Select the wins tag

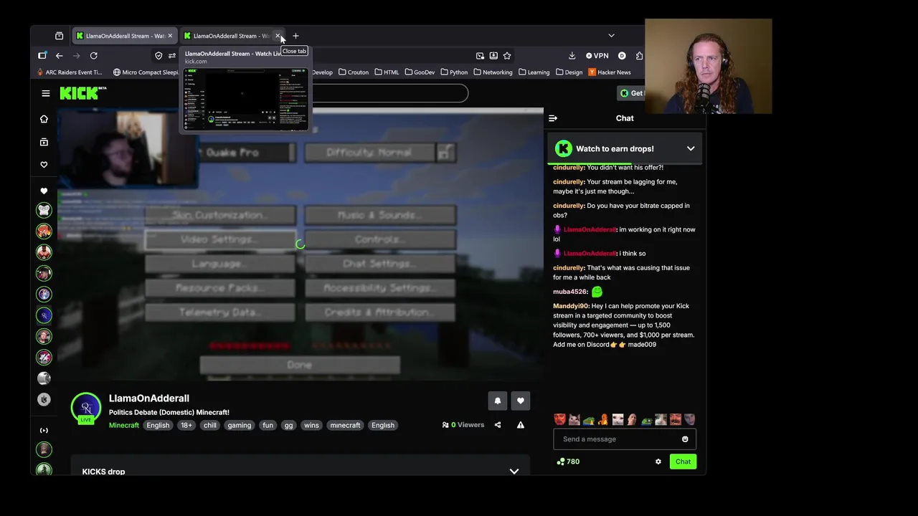pyautogui.click(x=311, y=425)
